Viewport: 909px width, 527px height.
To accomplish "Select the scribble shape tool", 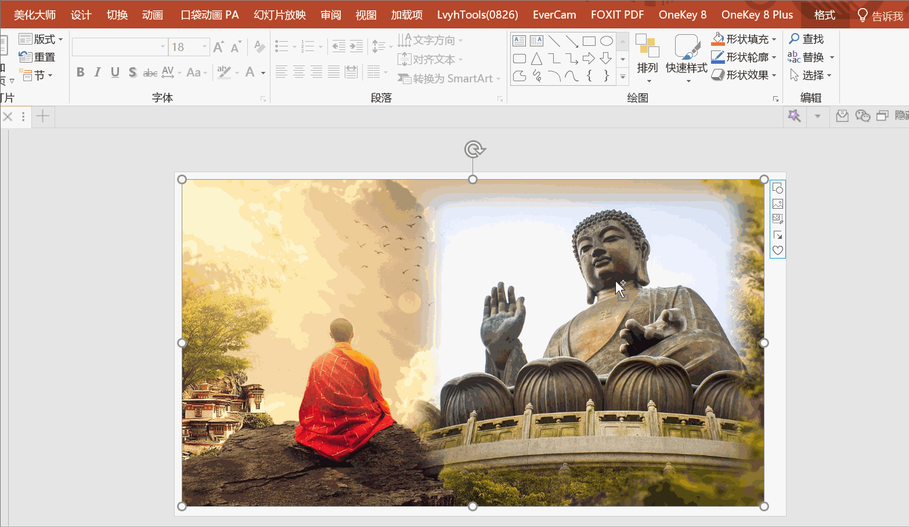I will (537, 76).
